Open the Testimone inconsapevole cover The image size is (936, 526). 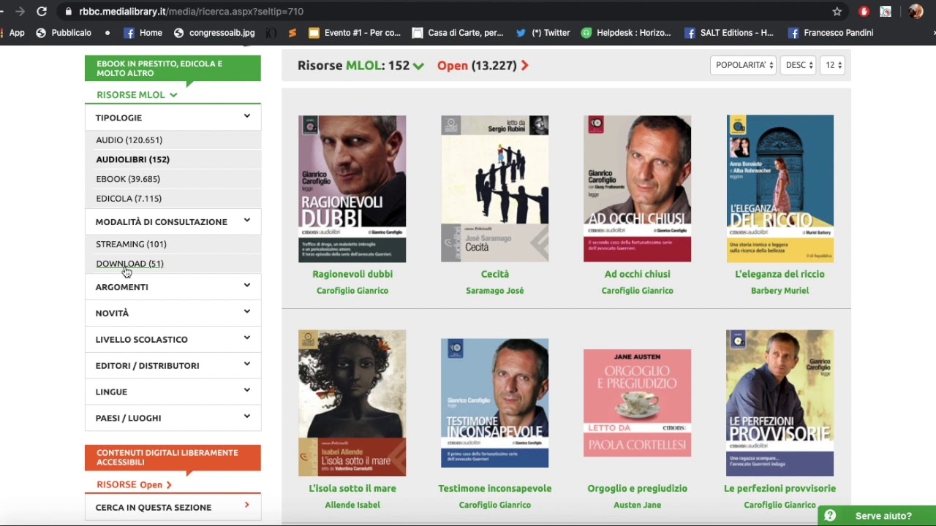(494, 403)
